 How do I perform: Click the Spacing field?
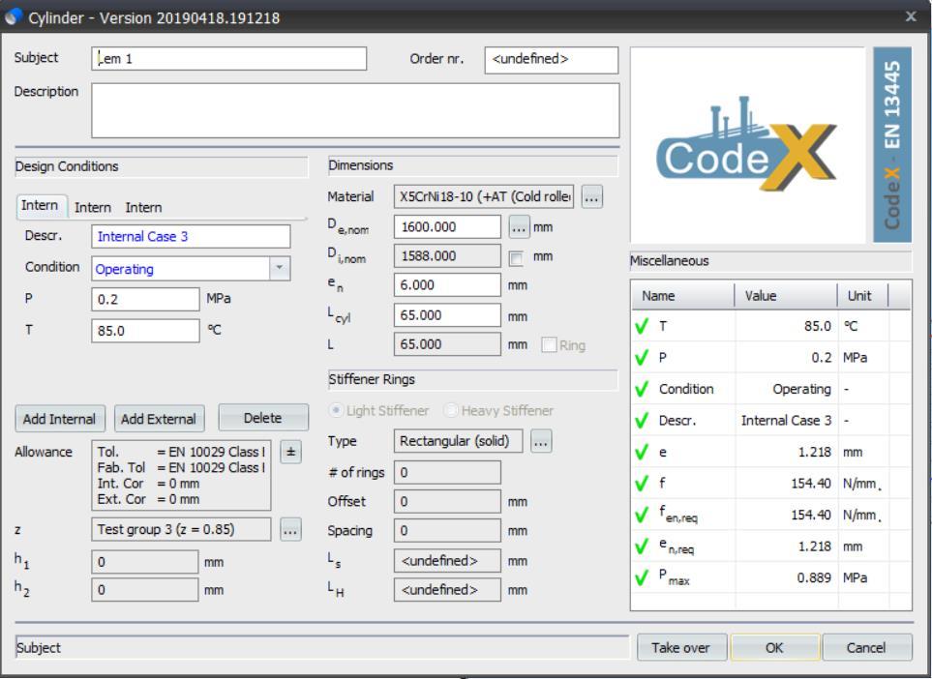tap(447, 530)
